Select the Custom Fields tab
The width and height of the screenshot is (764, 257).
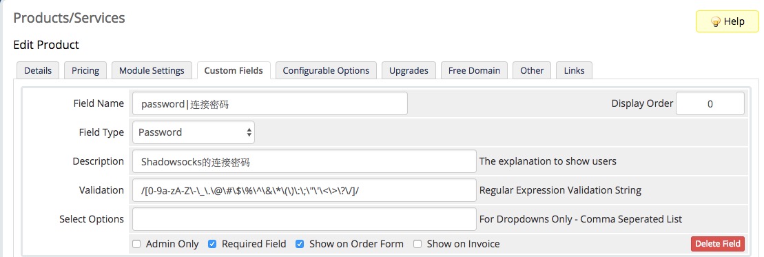click(234, 70)
